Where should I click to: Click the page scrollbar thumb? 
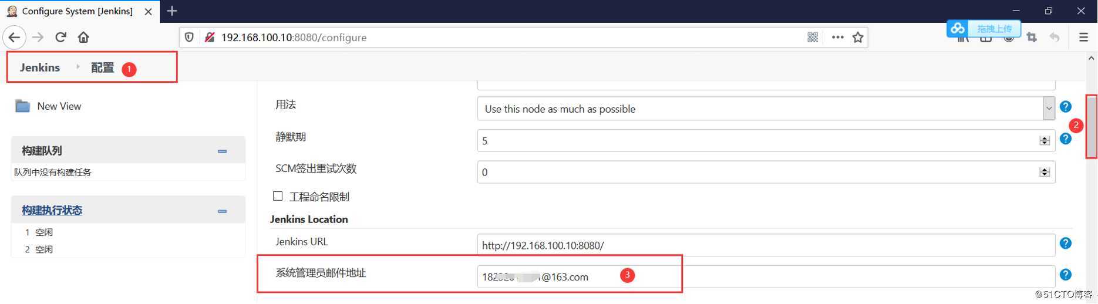coord(1092,126)
